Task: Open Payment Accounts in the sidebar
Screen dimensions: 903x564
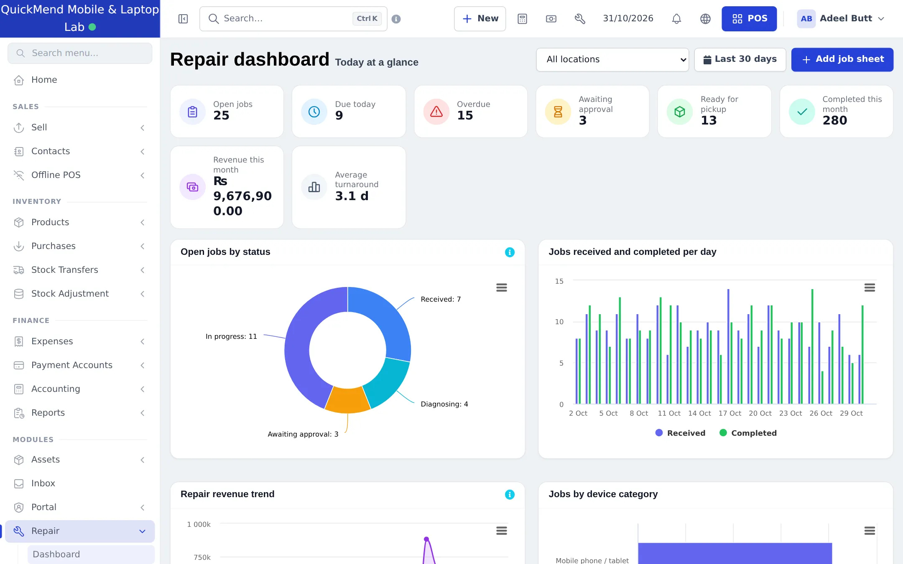Action: (79, 365)
